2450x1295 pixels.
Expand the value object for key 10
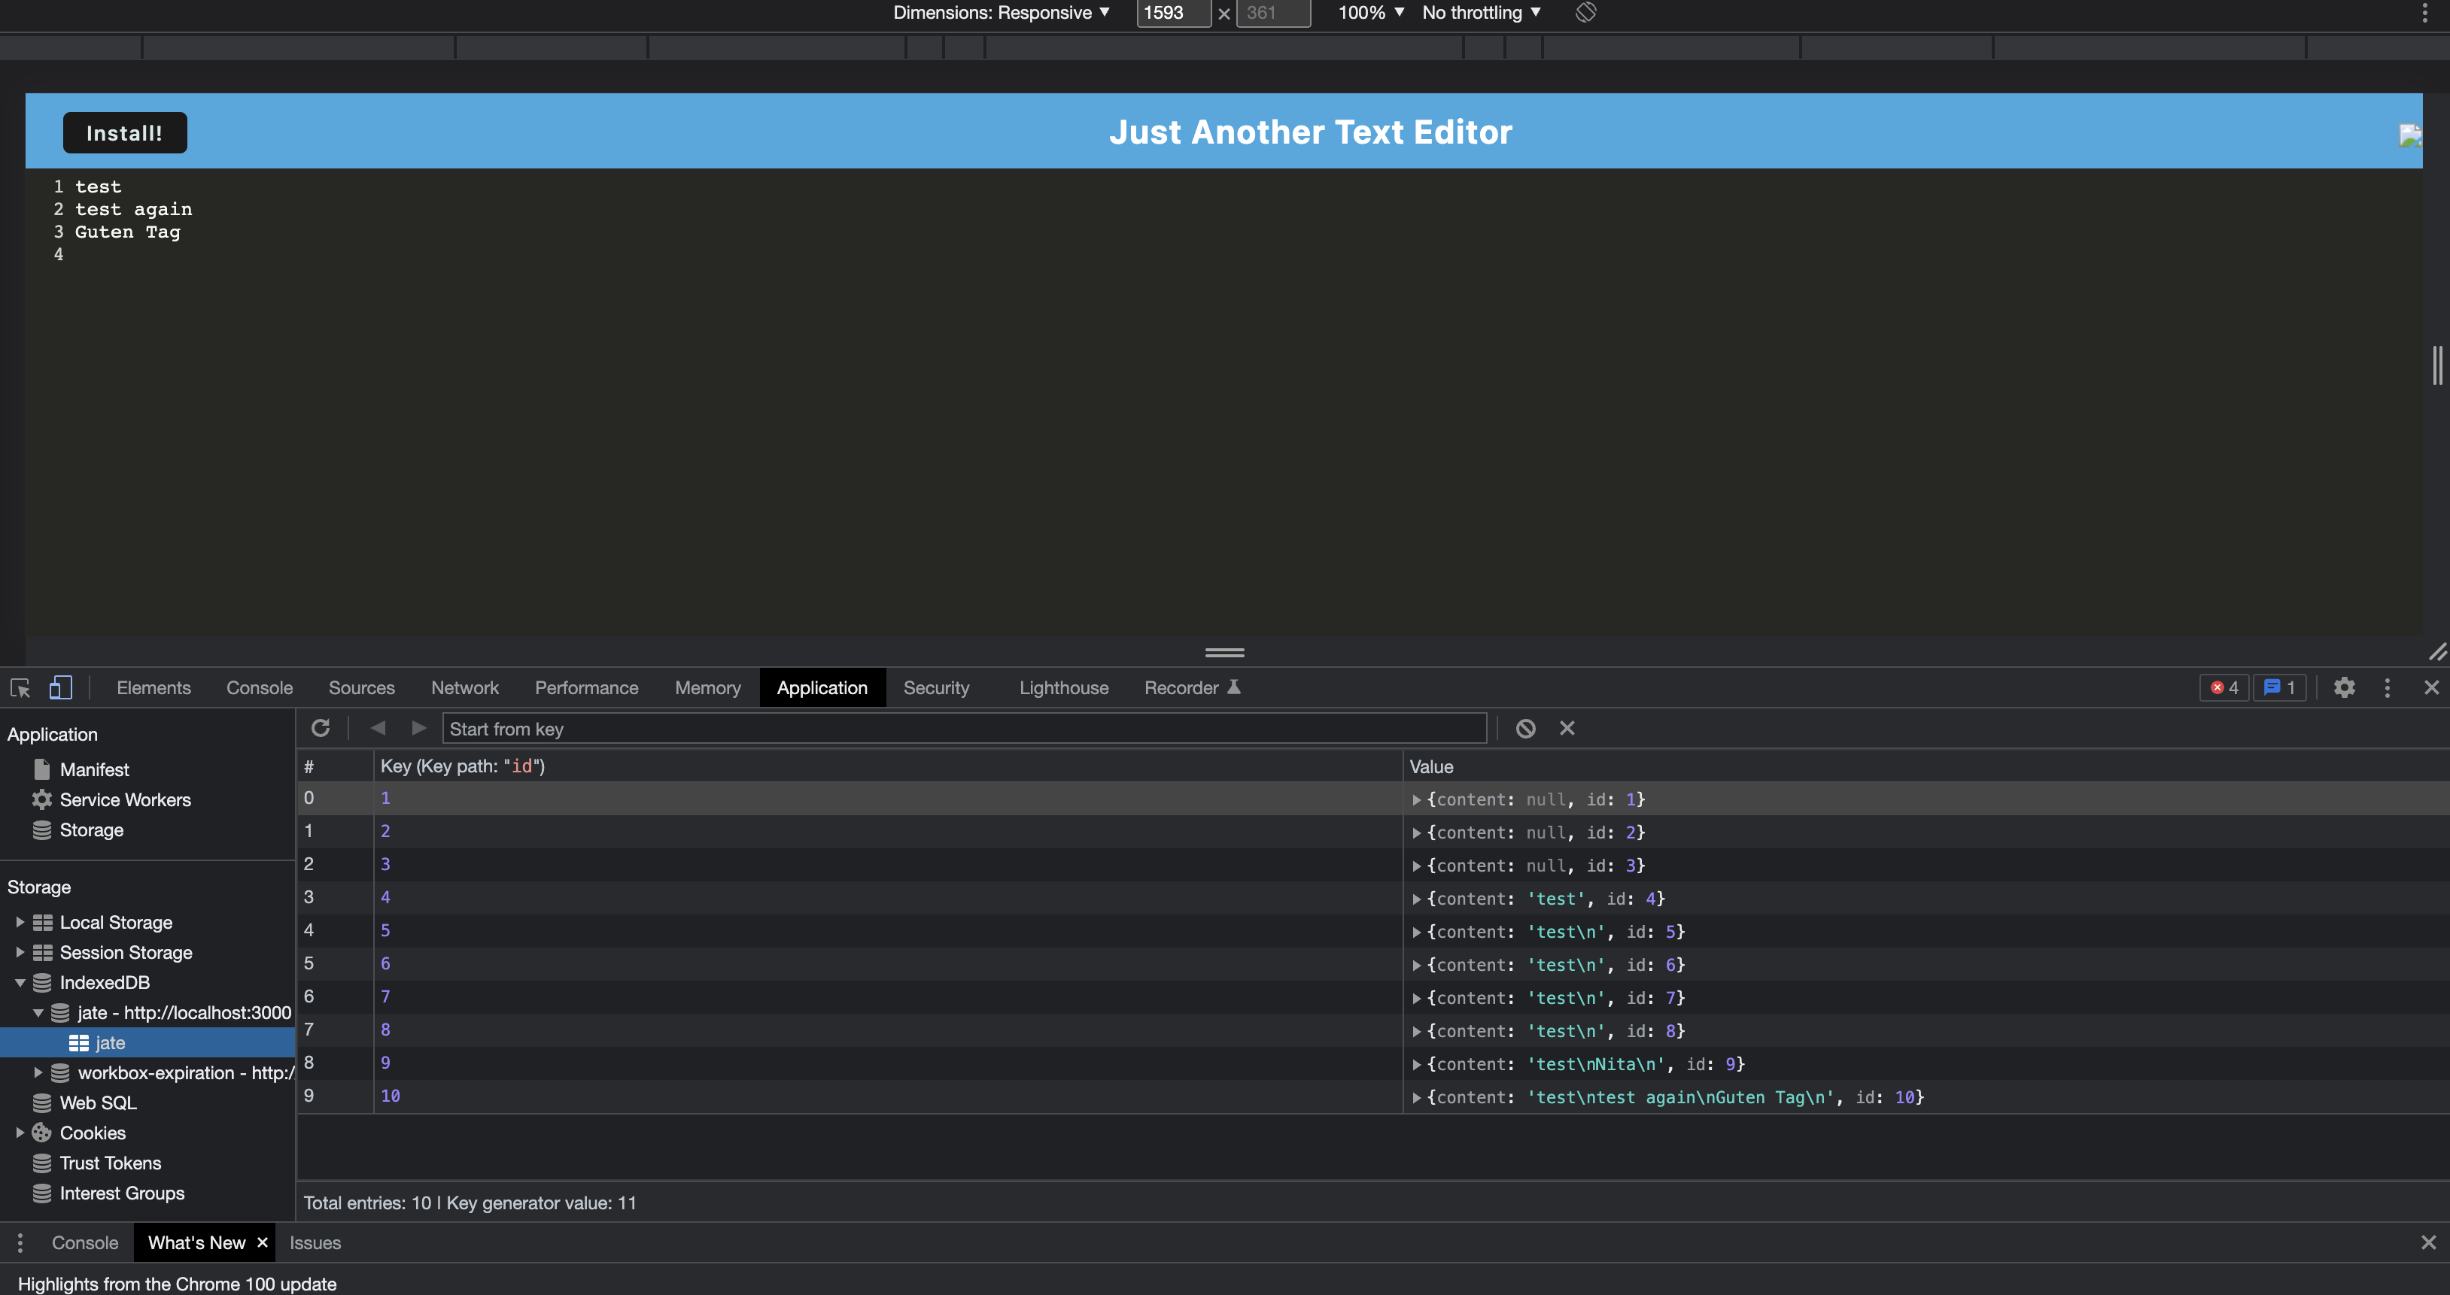(1417, 1097)
